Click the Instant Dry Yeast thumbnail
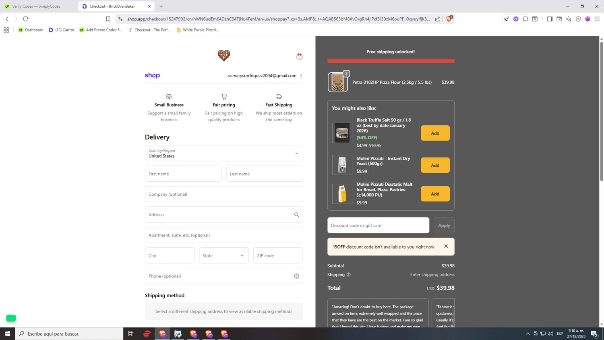Viewport: 604px width, 340px height. tap(342, 165)
